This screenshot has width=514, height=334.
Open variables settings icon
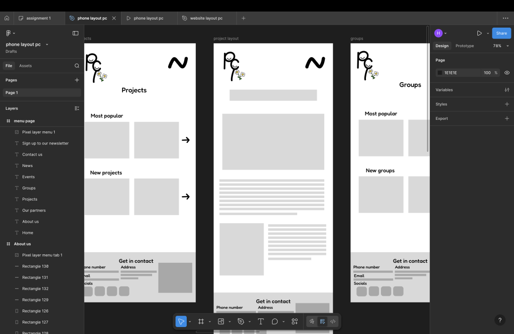pyautogui.click(x=506, y=90)
